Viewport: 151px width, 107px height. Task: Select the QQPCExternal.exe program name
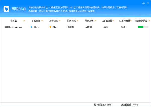(x=13, y=27)
